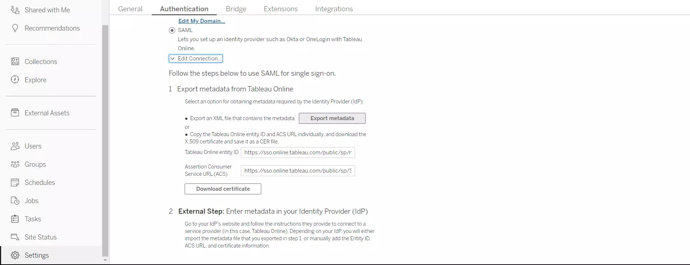Open the Groups label in sidebar
Image resolution: width=690 pixels, height=265 pixels.
[x=35, y=164]
